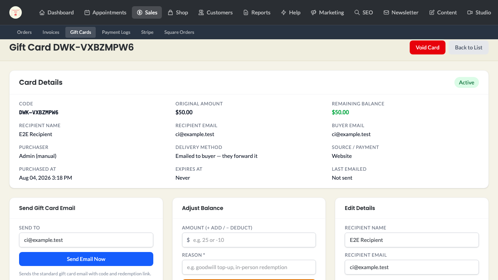Click the green $50.00 remaining balance
Screen dimensions: 498x280
(x=340, y=112)
